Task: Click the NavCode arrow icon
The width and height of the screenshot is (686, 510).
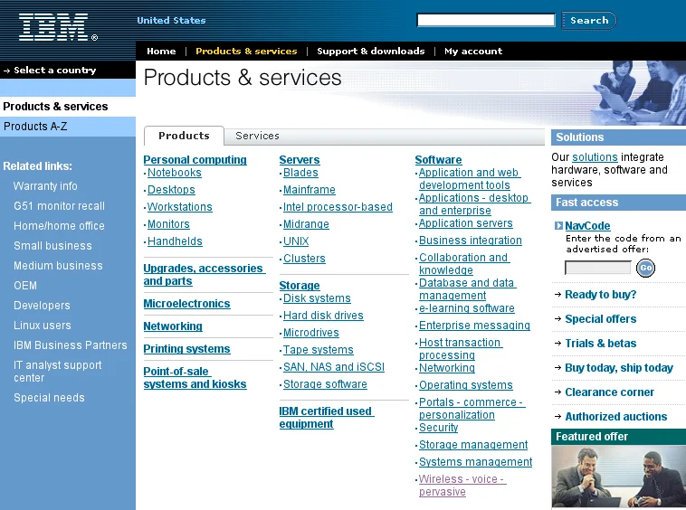Action: (558, 226)
